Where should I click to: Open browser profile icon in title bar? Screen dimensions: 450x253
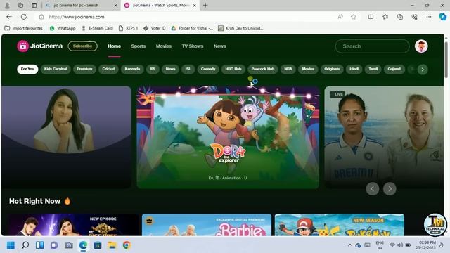[7, 5]
